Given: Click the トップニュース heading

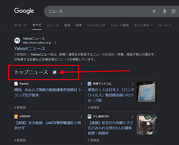Looking at the screenshot, I should click(x=31, y=72).
